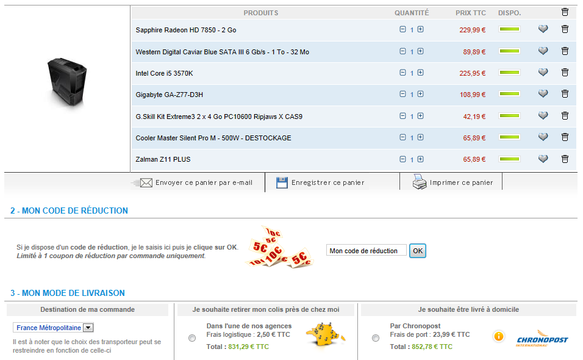Decrease quantity of G.Skill Kit Extreme3
Viewport: 583px width, 360px height.
tap(402, 116)
